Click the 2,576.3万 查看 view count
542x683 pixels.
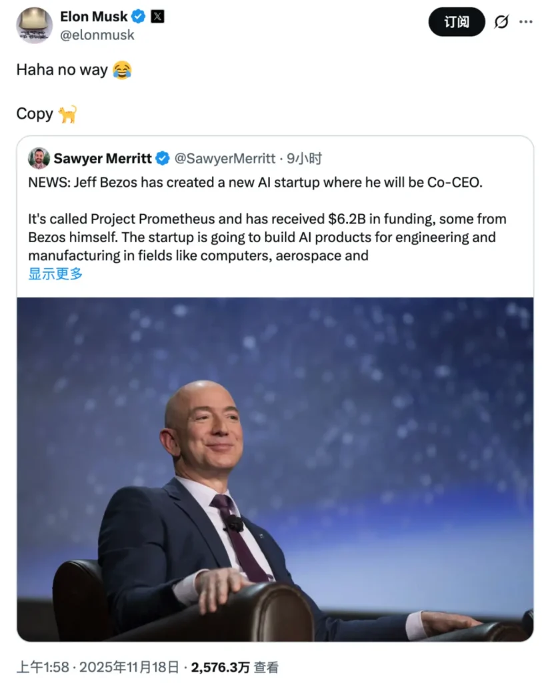[x=235, y=667]
